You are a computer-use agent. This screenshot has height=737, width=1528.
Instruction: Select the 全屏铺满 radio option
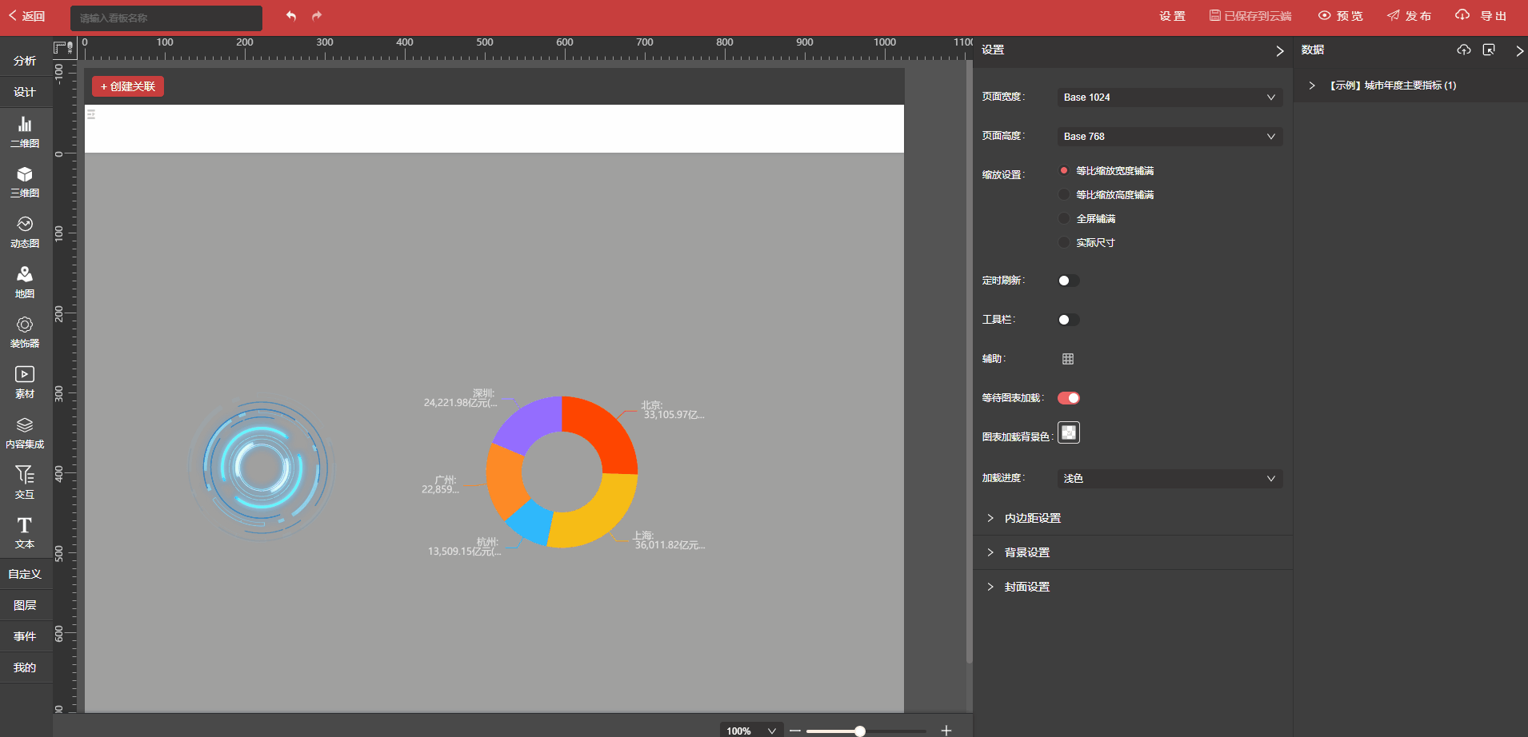(x=1064, y=219)
